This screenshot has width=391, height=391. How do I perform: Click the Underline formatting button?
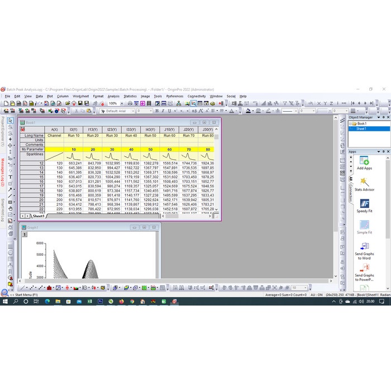[x=169, y=111]
